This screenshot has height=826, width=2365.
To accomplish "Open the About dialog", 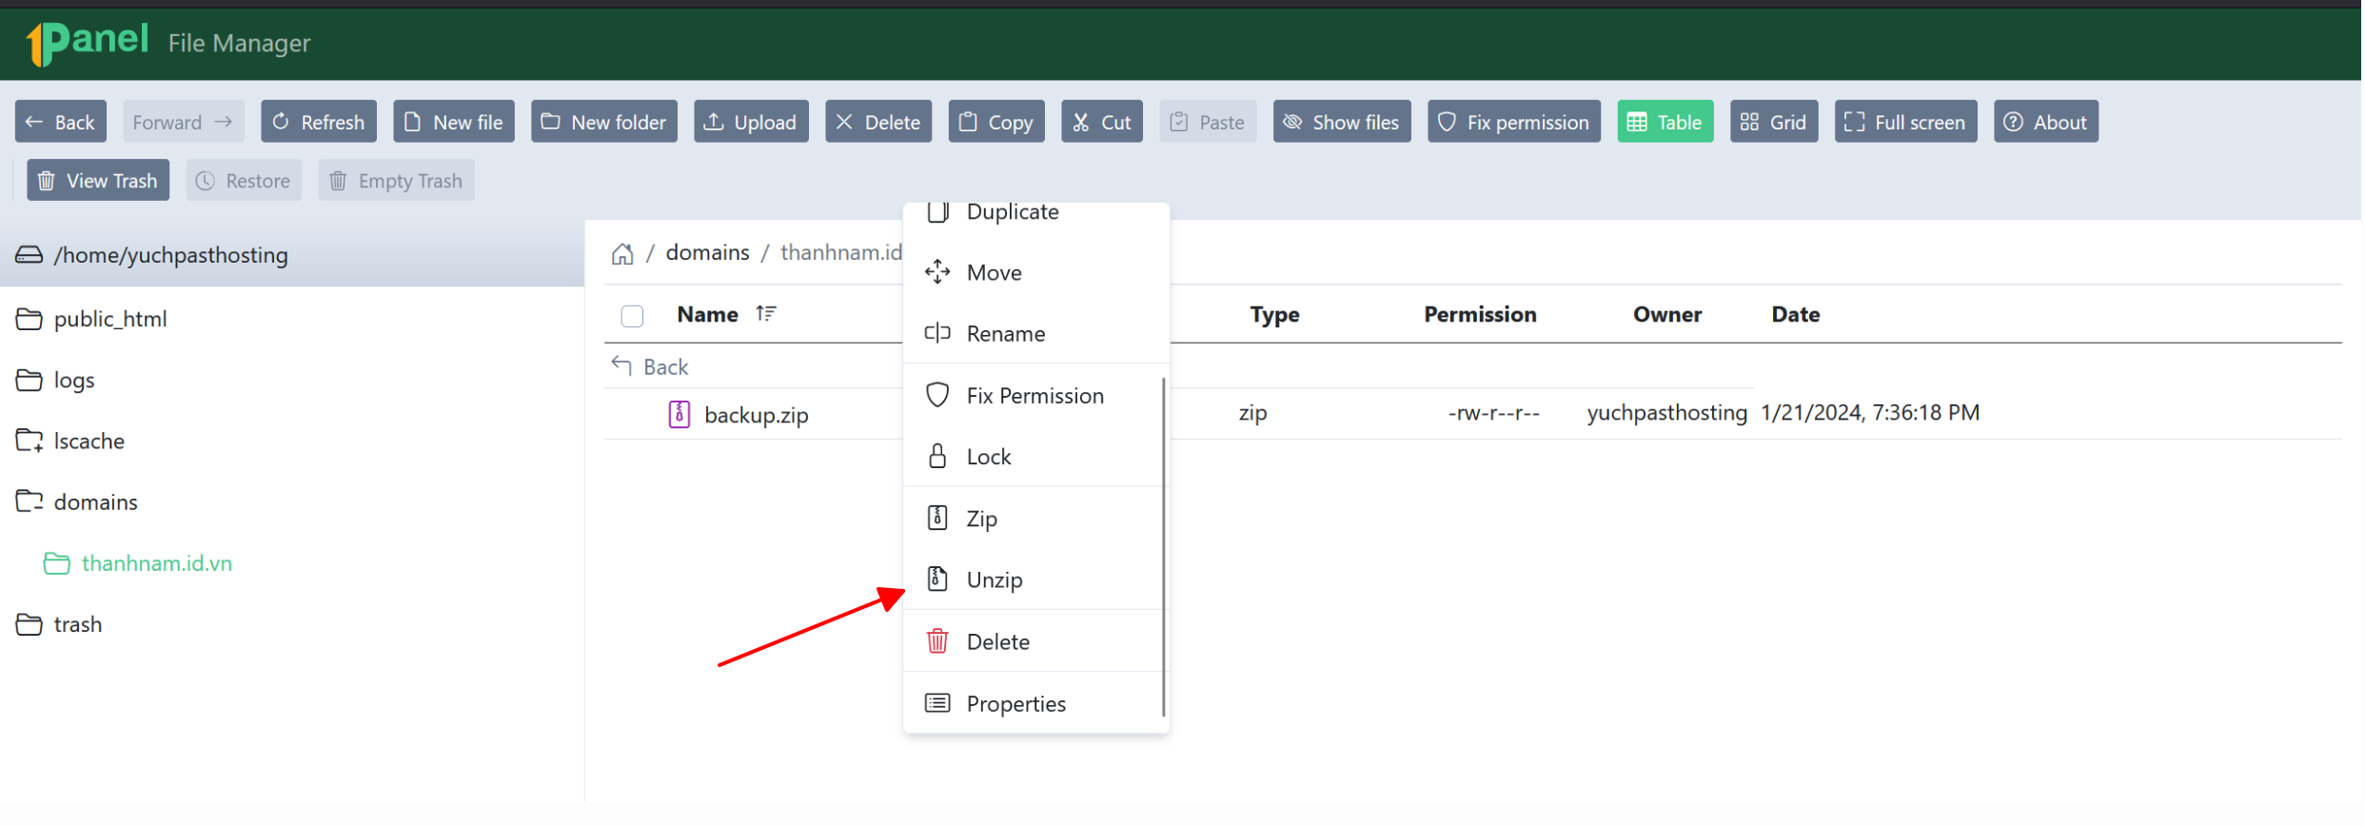I will click(2045, 122).
